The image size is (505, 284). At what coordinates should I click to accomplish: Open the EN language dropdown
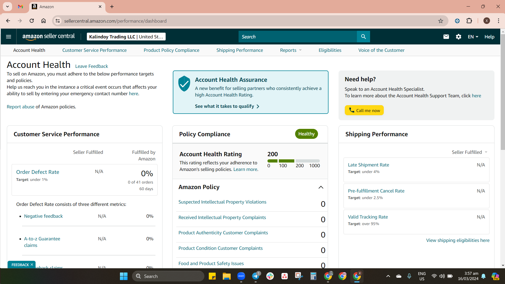473,37
